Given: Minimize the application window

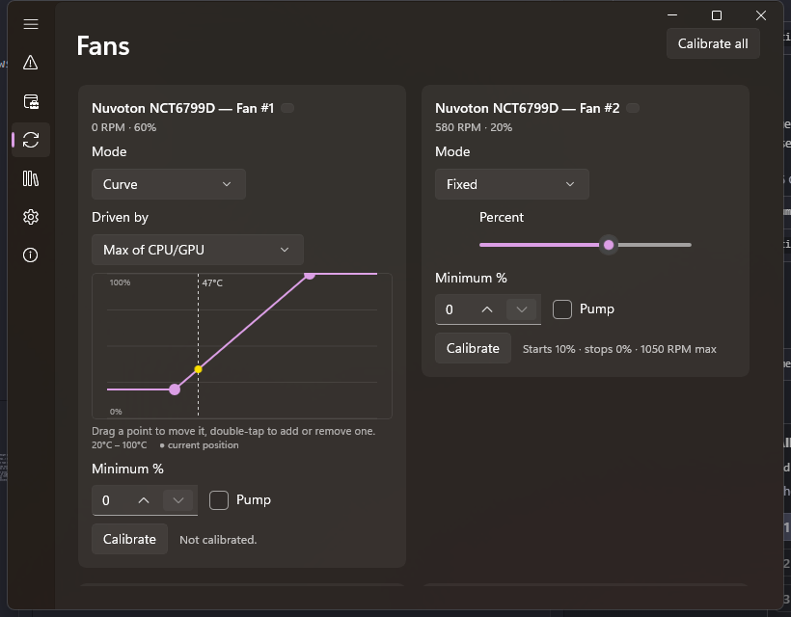Looking at the screenshot, I should [x=672, y=15].
